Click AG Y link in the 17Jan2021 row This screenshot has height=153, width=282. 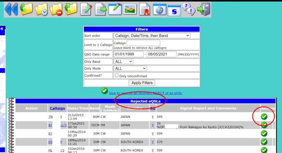tap(153, 125)
